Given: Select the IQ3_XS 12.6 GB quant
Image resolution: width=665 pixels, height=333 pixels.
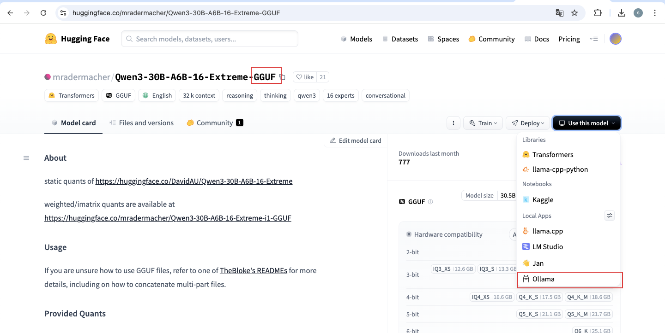Looking at the screenshot, I should pos(453,269).
